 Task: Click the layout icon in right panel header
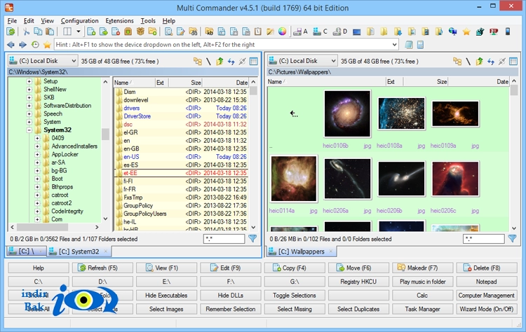(513, 61)
